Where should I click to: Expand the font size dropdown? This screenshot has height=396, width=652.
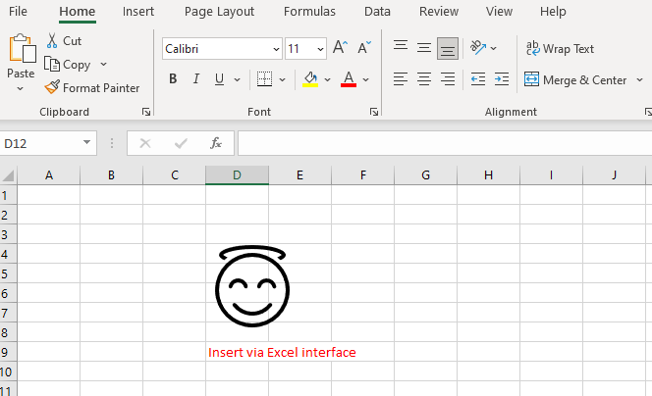click(x=319, y=49)
